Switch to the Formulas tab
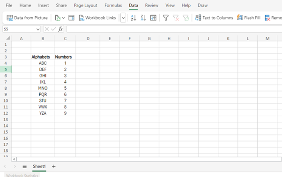This screenshot has height=177, width=282. [113, 6]
